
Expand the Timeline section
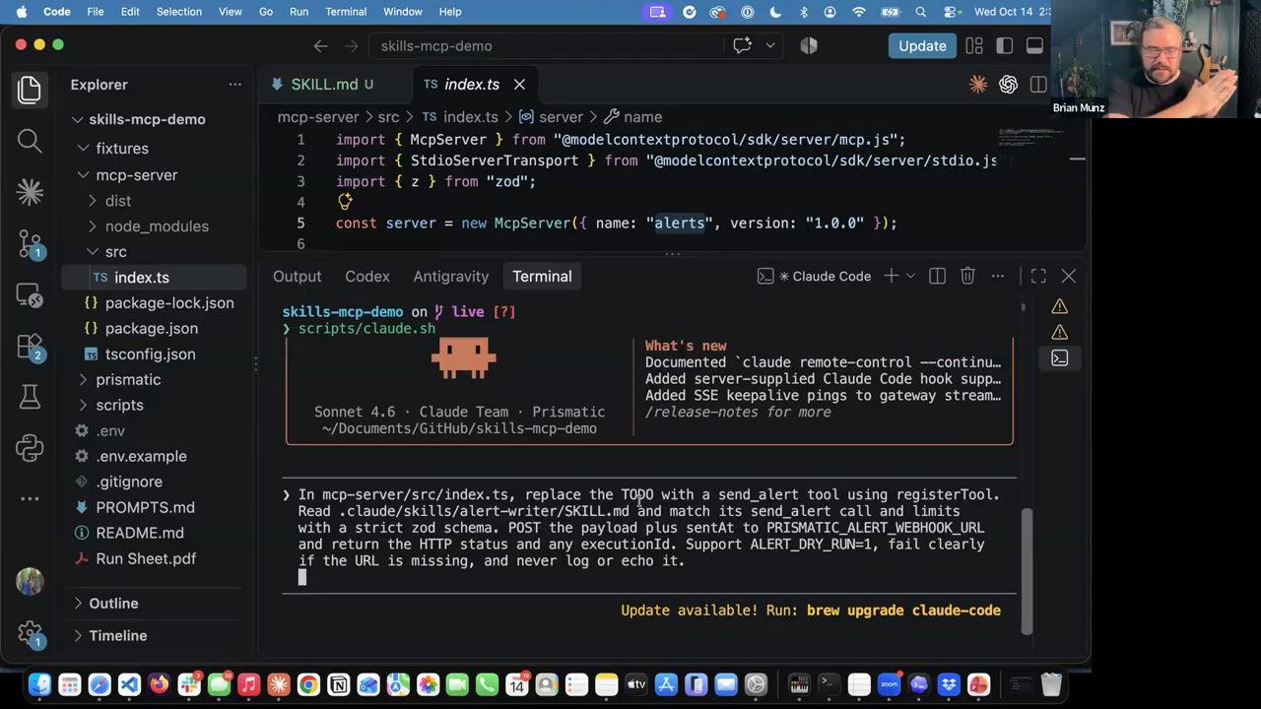pyautogui.click(x=117, y=636)
